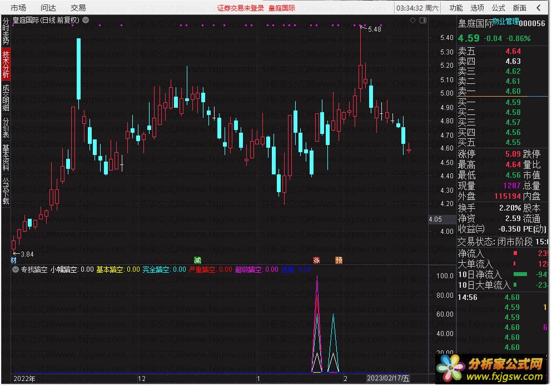This screenshot has width=552, height=386.
Task: Switch to 分价表 sidebar tab
Action: (x=6, y=127)
